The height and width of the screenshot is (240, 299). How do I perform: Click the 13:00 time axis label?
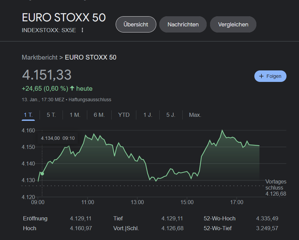[137, 202]
